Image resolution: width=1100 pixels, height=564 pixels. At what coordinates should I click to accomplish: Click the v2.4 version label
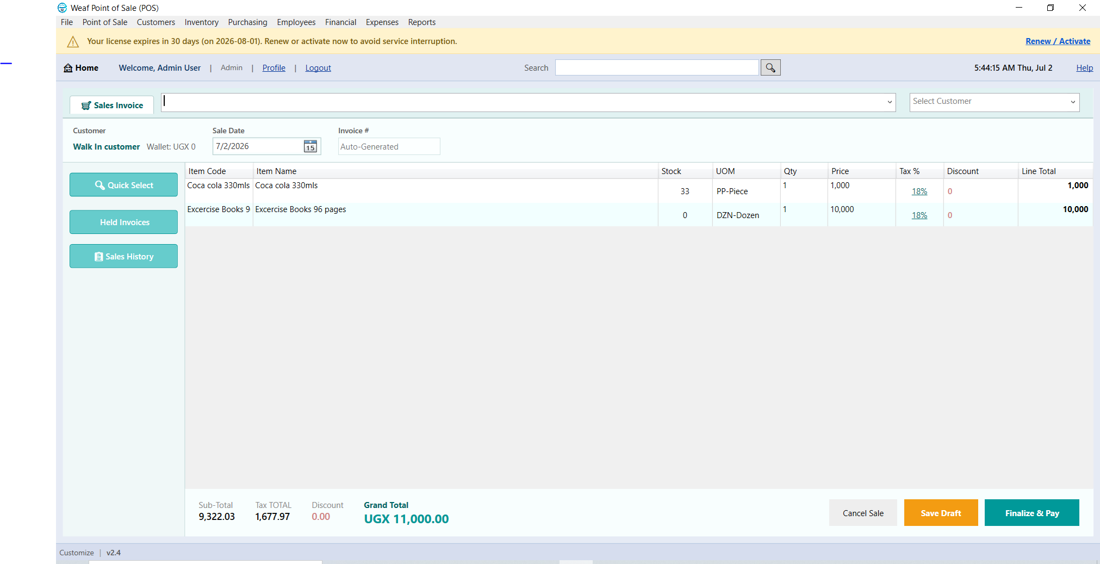coord(114,553)
